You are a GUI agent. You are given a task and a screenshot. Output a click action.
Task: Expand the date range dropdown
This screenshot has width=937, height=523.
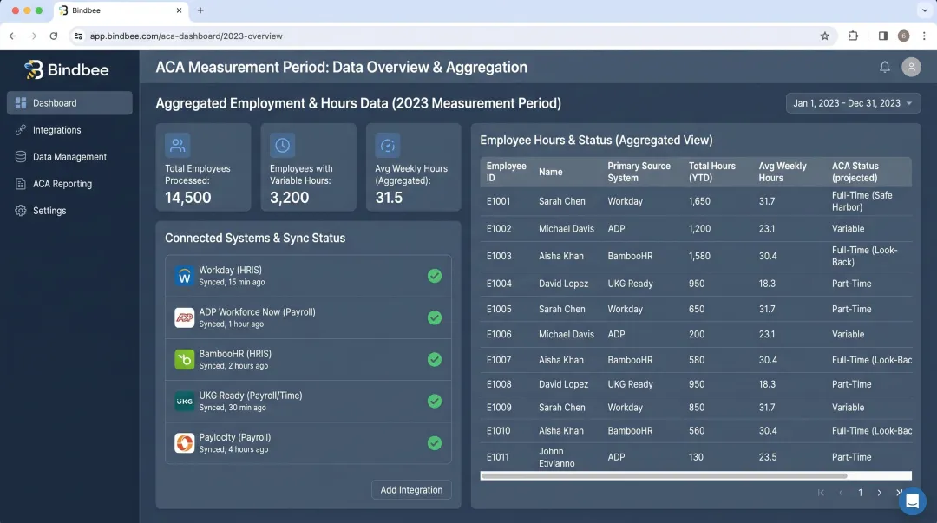(853, 103)
